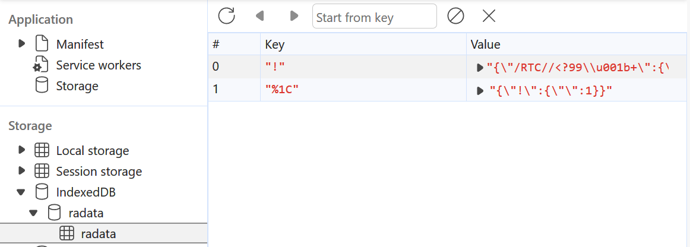Collapse the radata database node
This screenshot has width=690, height=247.
pyautogui.click(x=33, y=213)
